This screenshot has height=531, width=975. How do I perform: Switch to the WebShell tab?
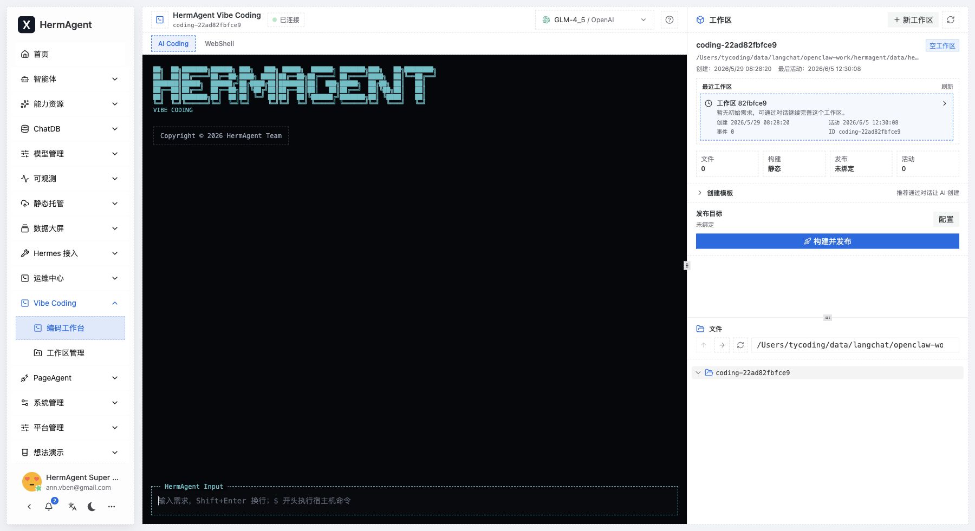(219, 44)
